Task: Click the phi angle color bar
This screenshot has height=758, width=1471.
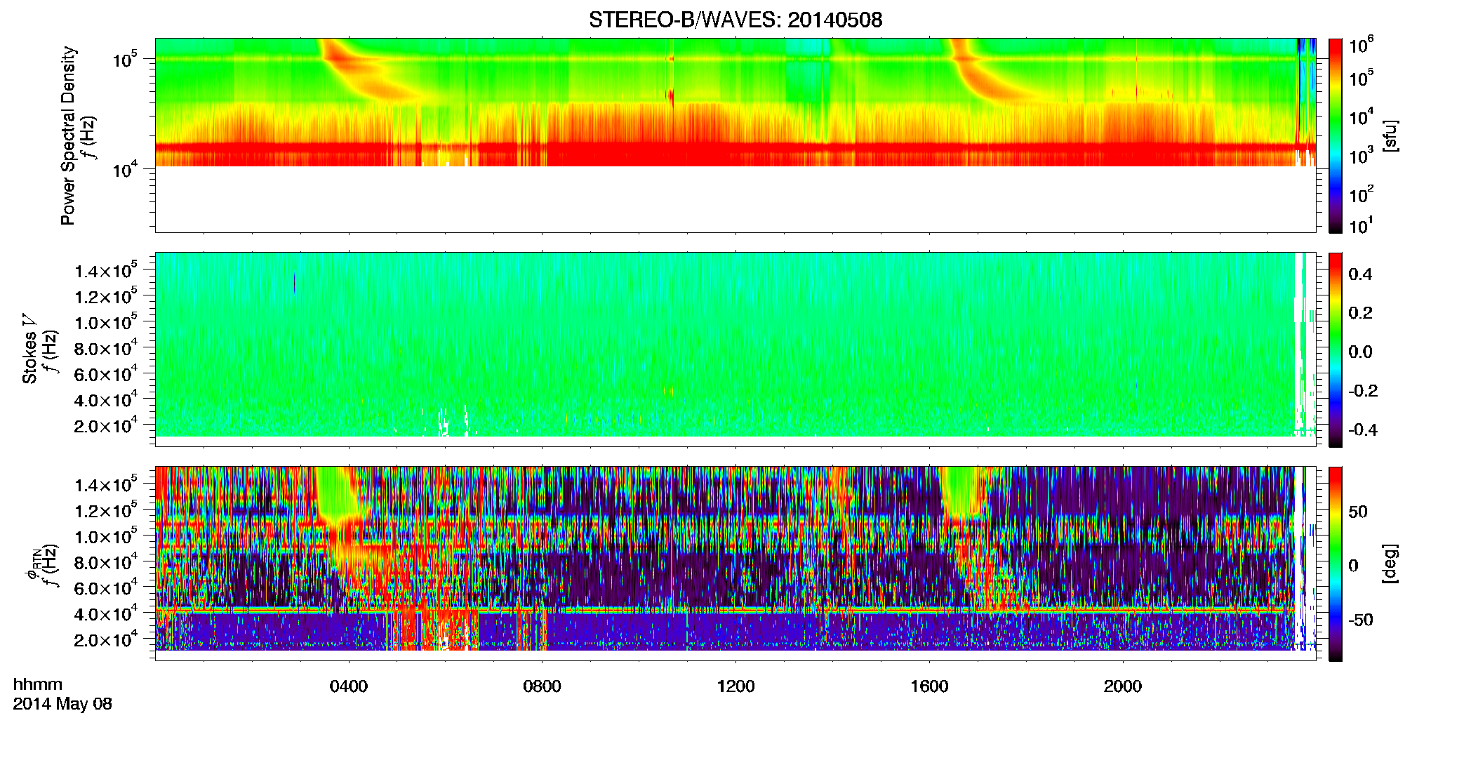Action: pos(1336,564)
